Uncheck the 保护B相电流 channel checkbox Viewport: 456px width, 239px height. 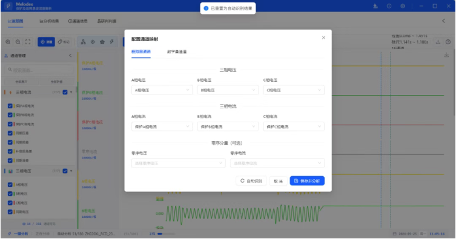[x=10, y=115]
